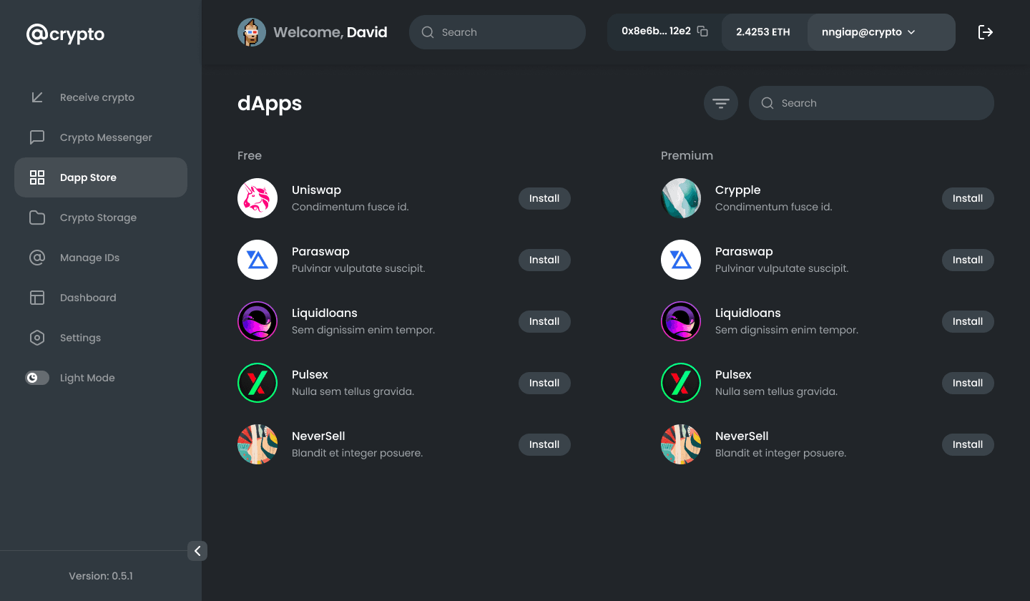Click the Manage IDs at-sign icon
The width and height of the screenshot is (1030, 601).
pos(37,258)
